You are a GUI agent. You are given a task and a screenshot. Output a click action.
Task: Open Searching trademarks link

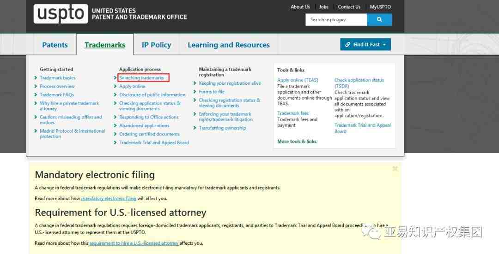142,78
